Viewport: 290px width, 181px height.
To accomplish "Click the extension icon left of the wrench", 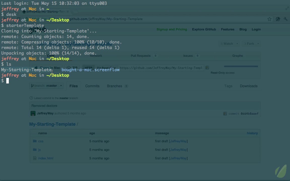I will point(278,19).
